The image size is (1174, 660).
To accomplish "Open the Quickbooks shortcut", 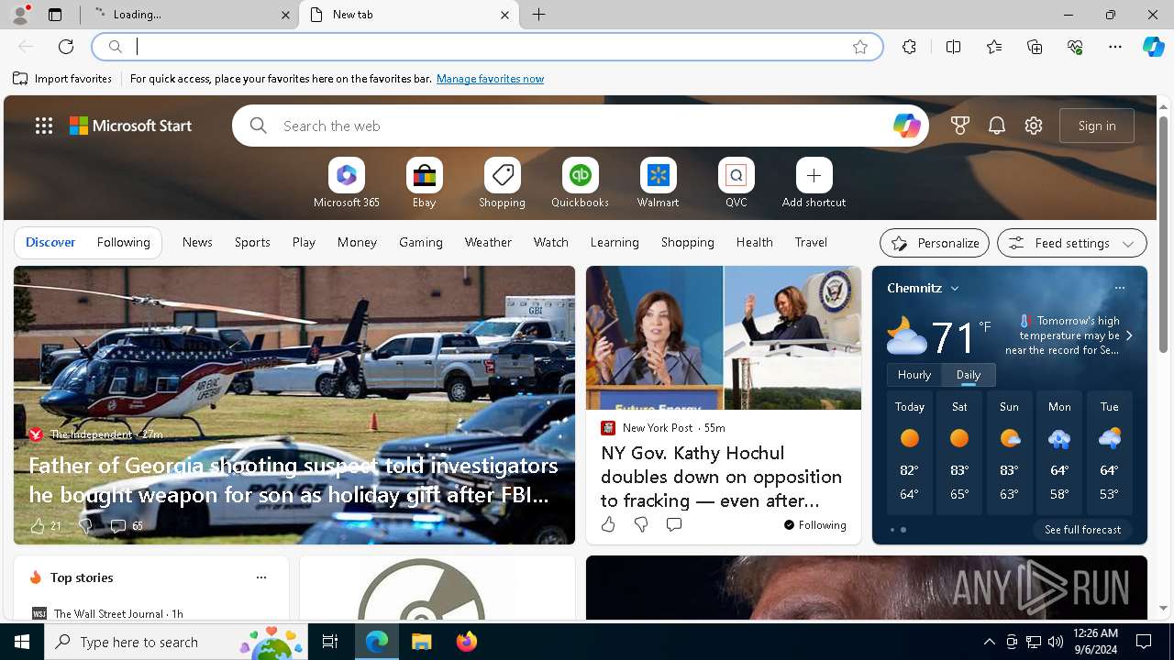I will point(580,175).
